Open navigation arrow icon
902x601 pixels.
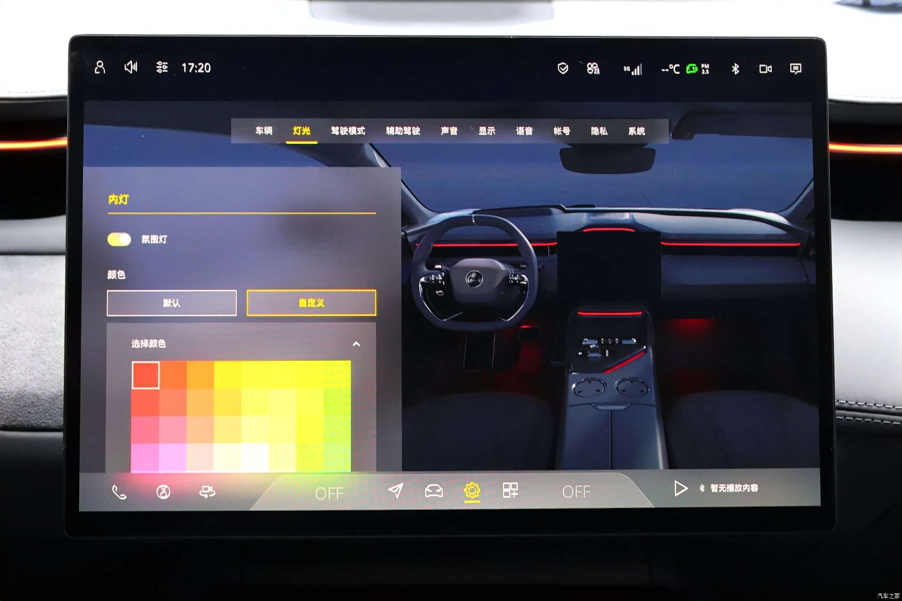396,491
